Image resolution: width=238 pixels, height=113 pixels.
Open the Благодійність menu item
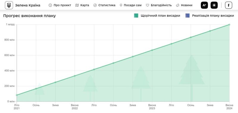[x=161, y=5]
